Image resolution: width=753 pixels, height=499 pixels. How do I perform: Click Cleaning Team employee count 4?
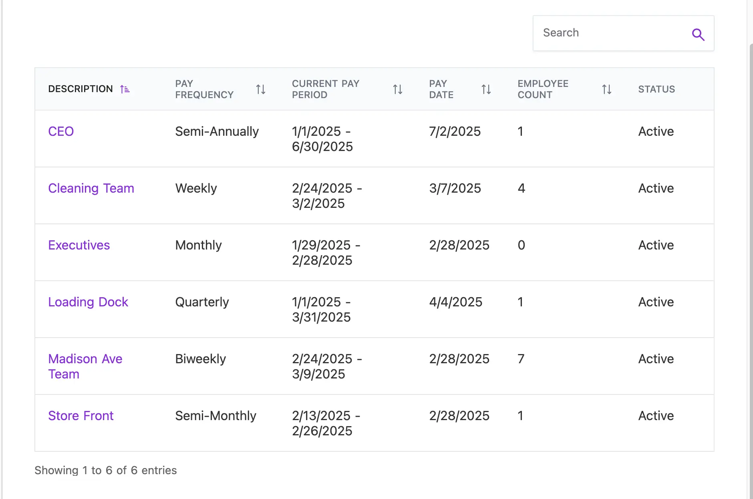521,188
